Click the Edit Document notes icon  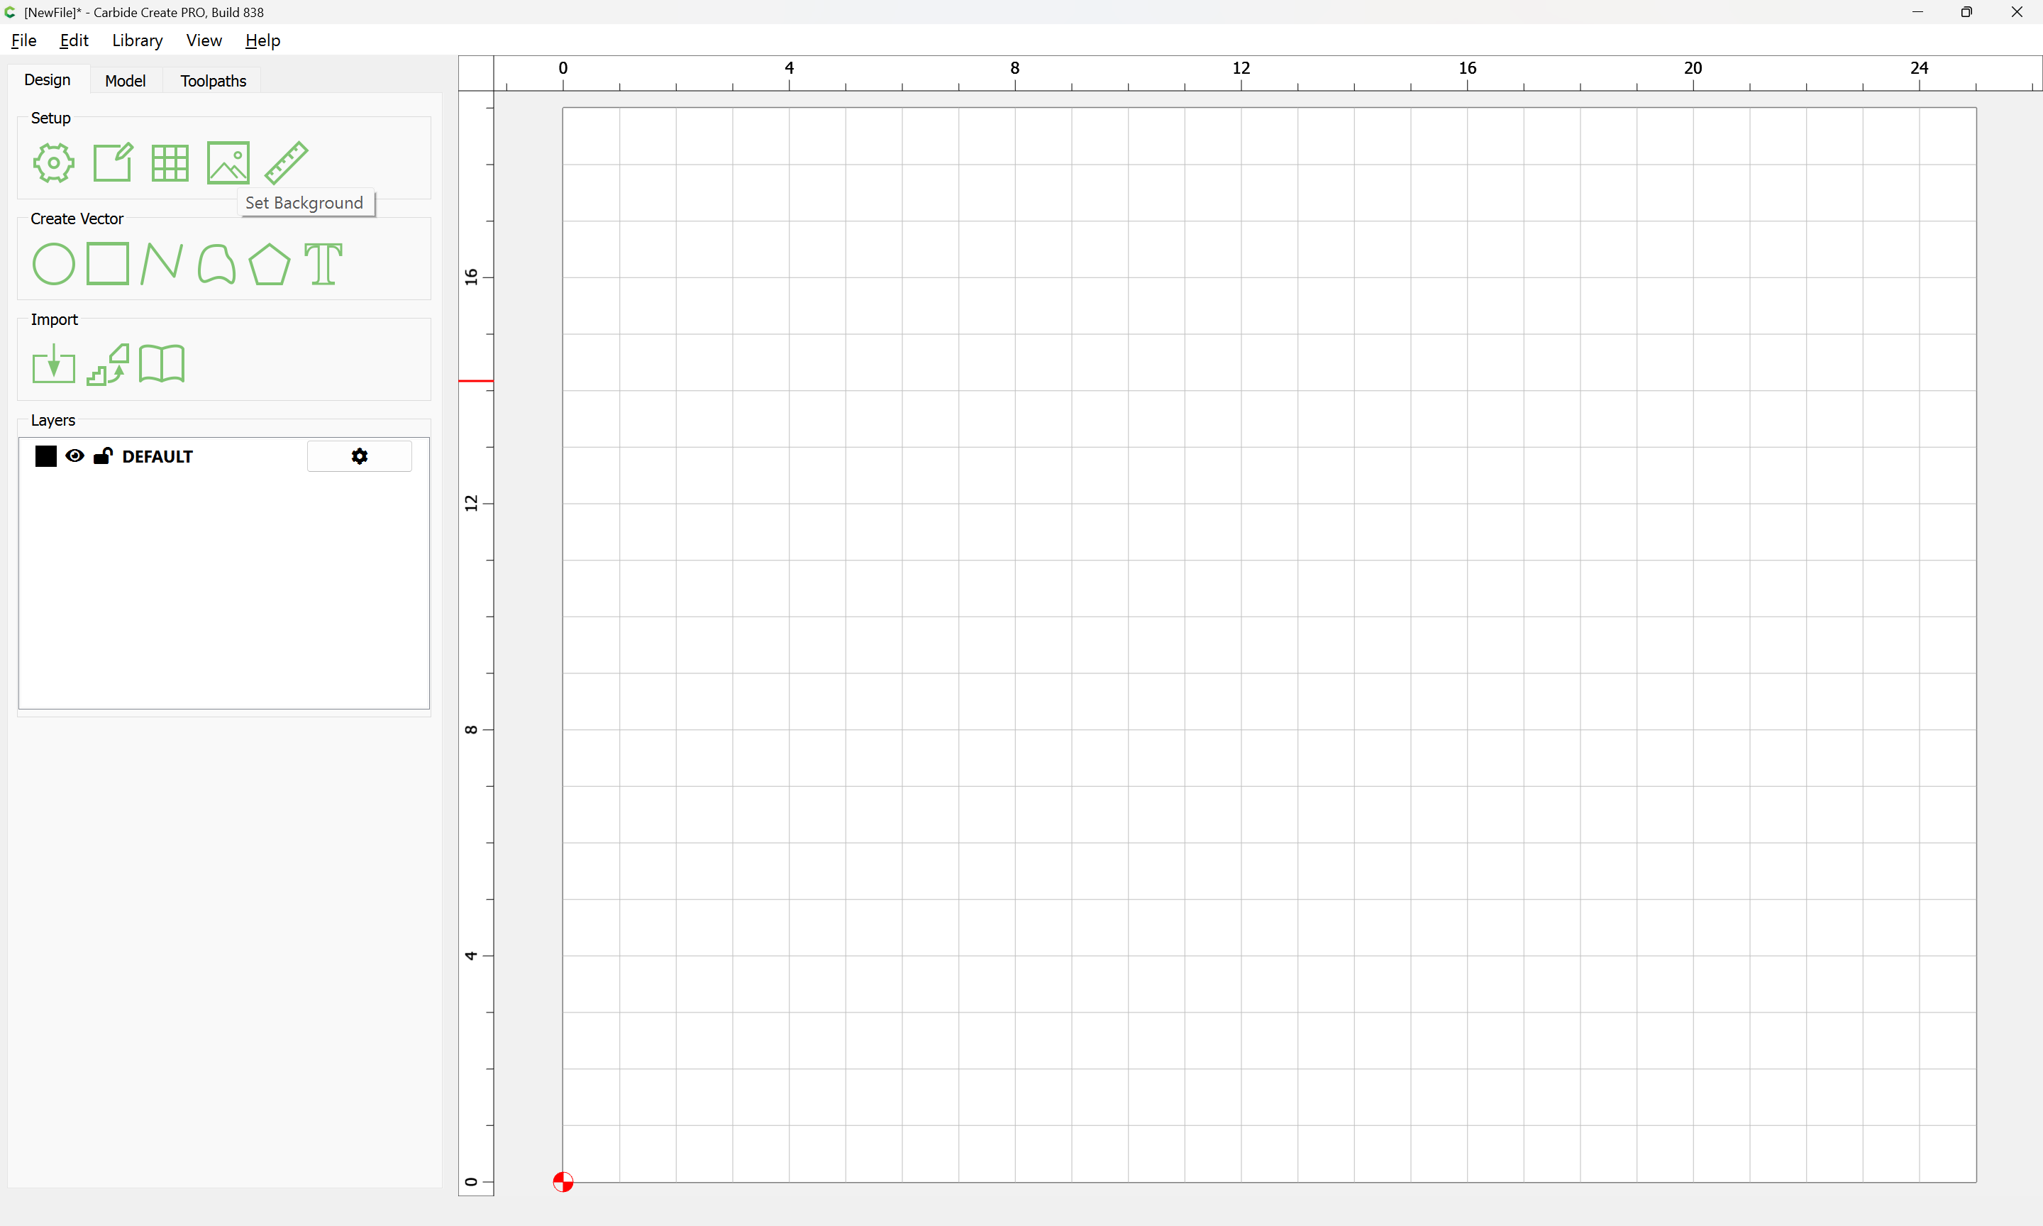click(x=112, y=162)
